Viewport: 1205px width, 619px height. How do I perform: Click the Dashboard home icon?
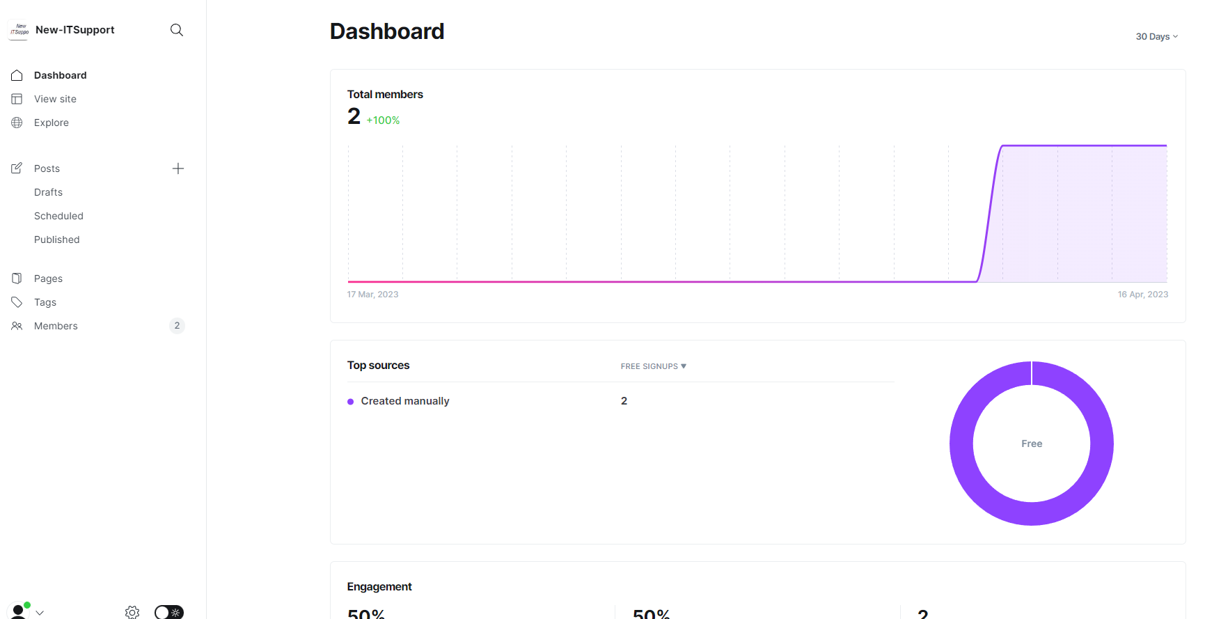[17, 75]
